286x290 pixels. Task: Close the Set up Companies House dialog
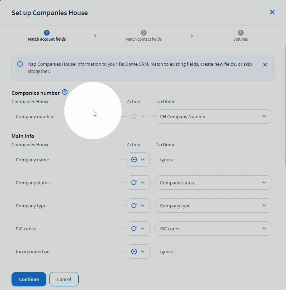click(272, 13)
